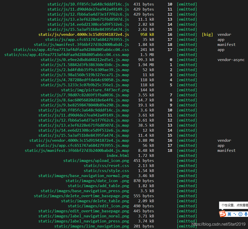Select static/js/13.e3ef6228e671f6d8507d.js on the 11.1 kB row
248x229 pixels.
pyautogui.click(x=88, y=19)
